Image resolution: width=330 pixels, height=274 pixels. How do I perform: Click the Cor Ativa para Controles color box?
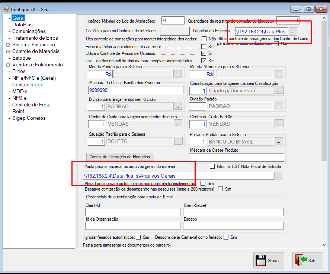pyautogui.click(x=175, y=31)
